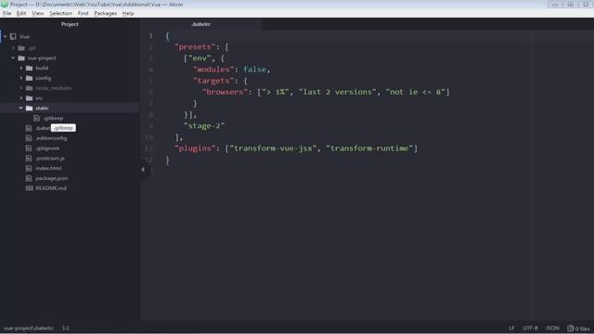
Task: Open the README.md file
Action: click(51, 188)
